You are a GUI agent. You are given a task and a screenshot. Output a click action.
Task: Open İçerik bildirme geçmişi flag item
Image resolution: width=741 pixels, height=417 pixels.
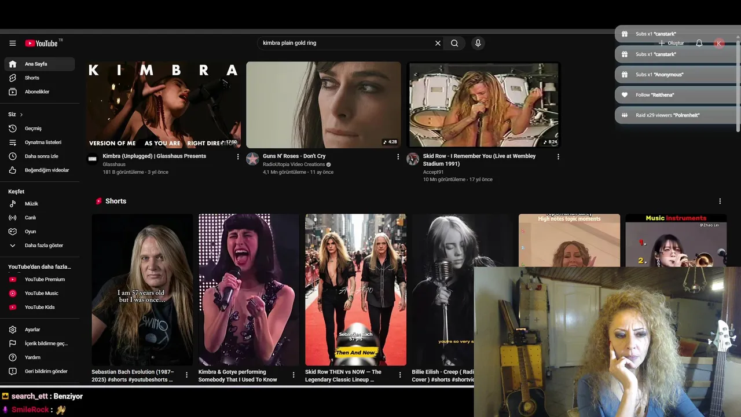click(x=39, y=343)
